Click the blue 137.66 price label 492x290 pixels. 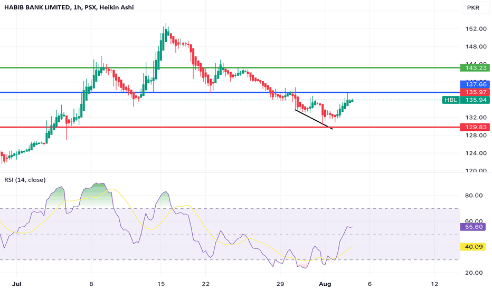coord(475,84)
